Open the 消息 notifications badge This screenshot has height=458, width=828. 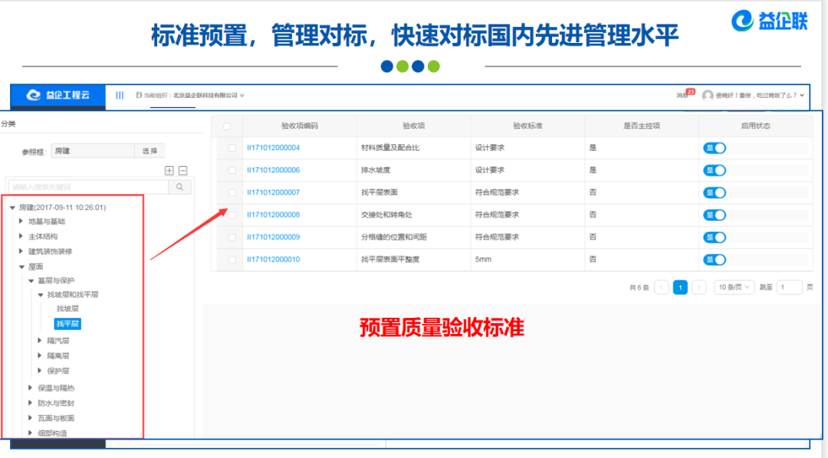[x=685, y=94]
